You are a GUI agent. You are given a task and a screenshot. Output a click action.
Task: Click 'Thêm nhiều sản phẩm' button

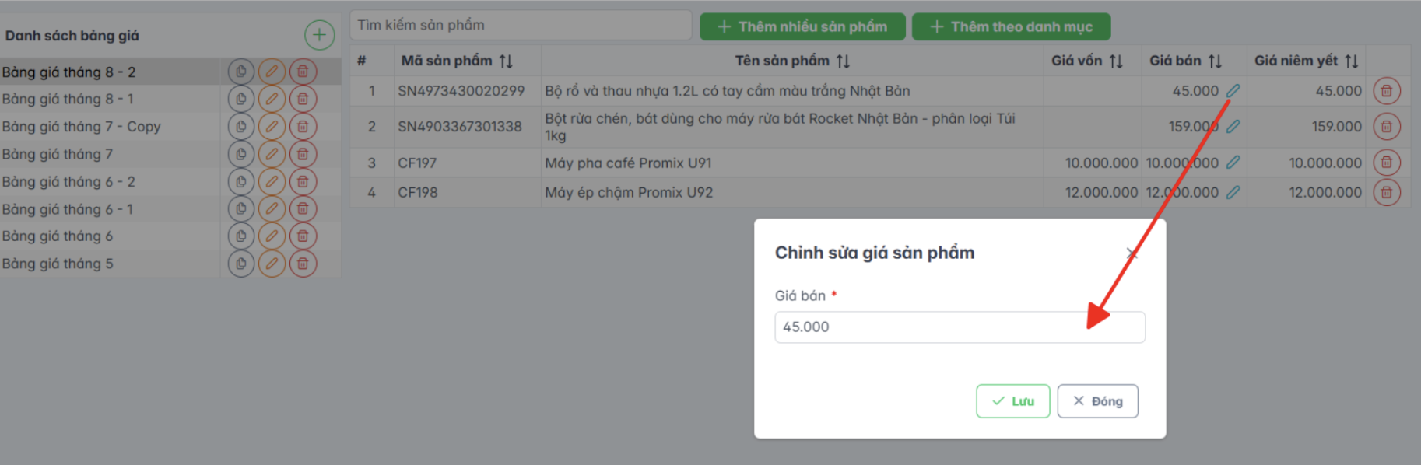pyautogui.click(x=802, y=26)
